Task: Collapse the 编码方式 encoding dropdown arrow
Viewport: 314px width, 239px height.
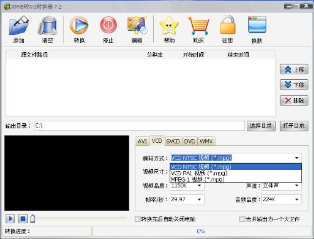Action: [x=297, y=158]
